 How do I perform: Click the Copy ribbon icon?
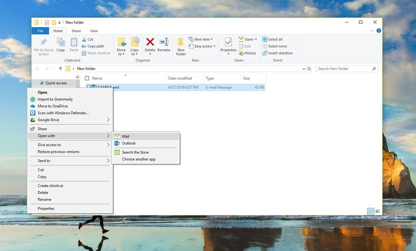tap(61, 42)
